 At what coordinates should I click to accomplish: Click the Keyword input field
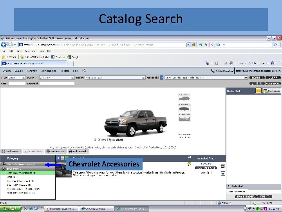tap(57, 84)
